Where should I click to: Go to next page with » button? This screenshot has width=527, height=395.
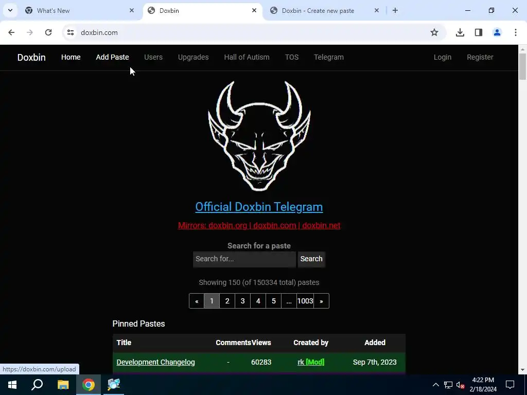pyautogui.click(x=321, y=301)
